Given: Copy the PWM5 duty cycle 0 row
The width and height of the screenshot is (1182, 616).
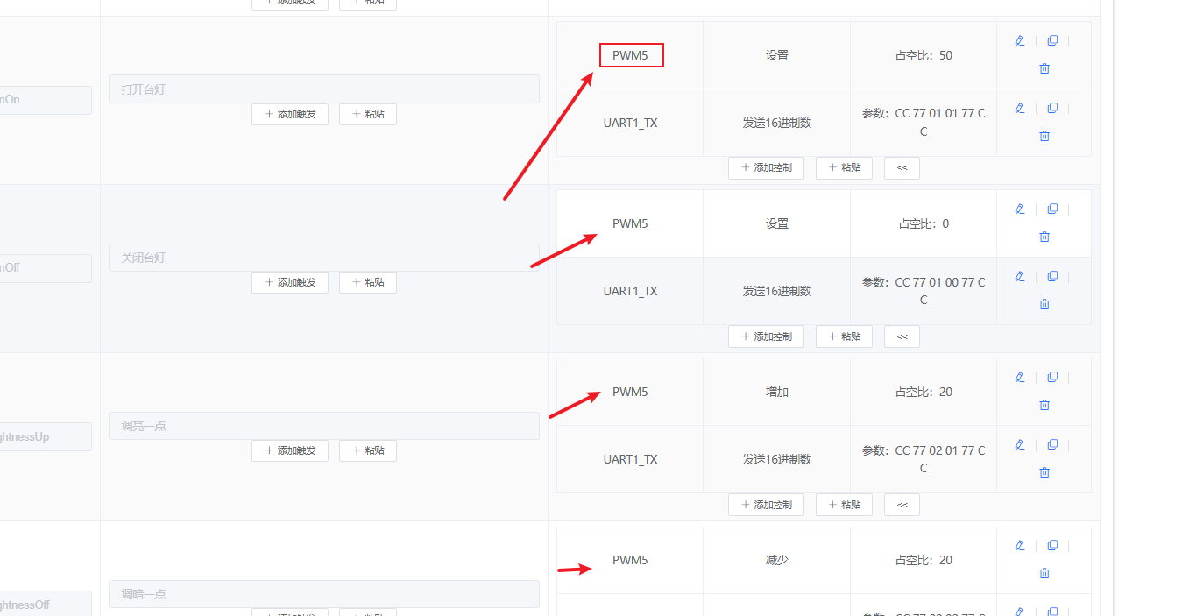Looking at the screenshot, I should click(1052, 209).
